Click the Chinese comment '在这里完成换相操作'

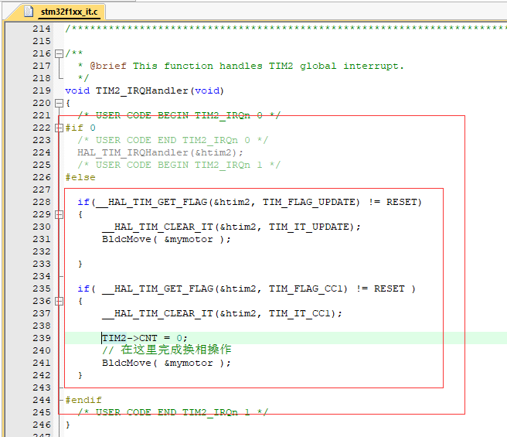click(176, 350)
